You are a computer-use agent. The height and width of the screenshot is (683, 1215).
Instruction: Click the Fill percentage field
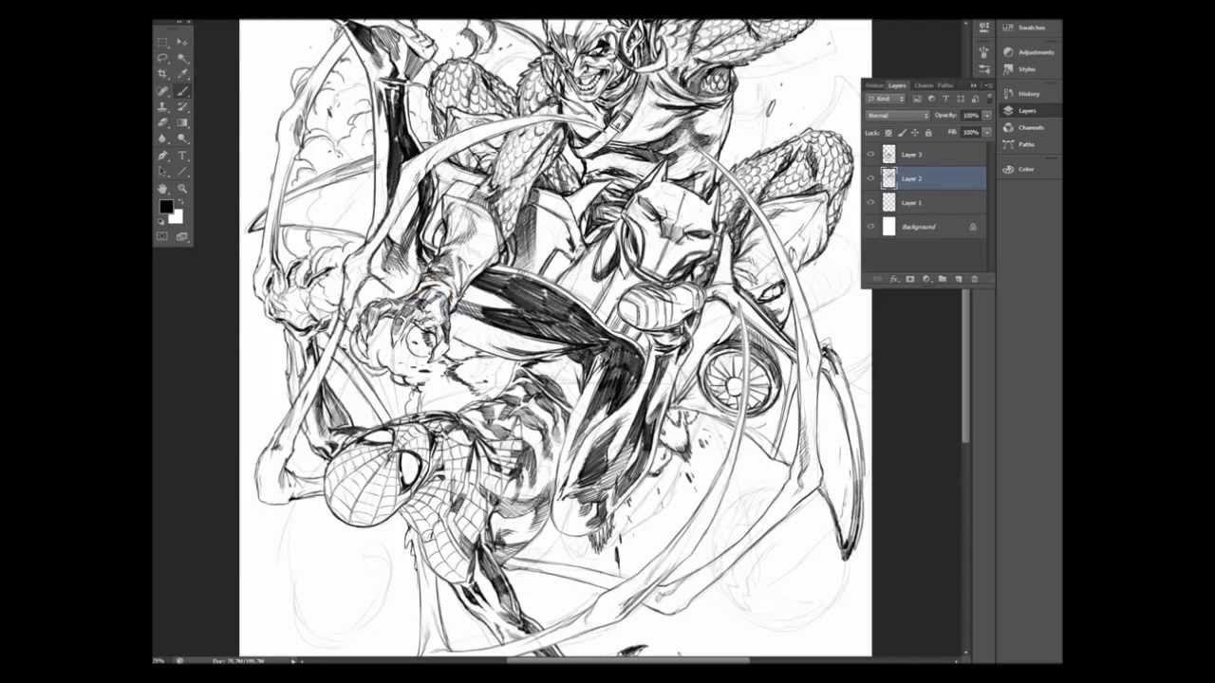coord(971,133)
